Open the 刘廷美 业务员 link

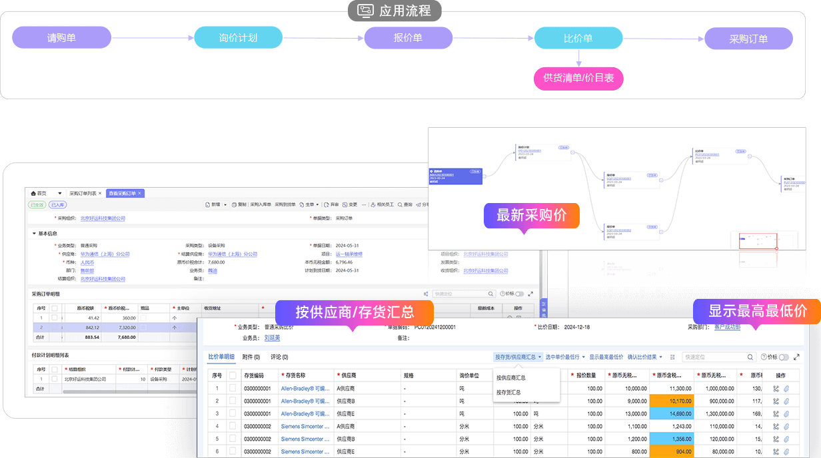point(272,338)
